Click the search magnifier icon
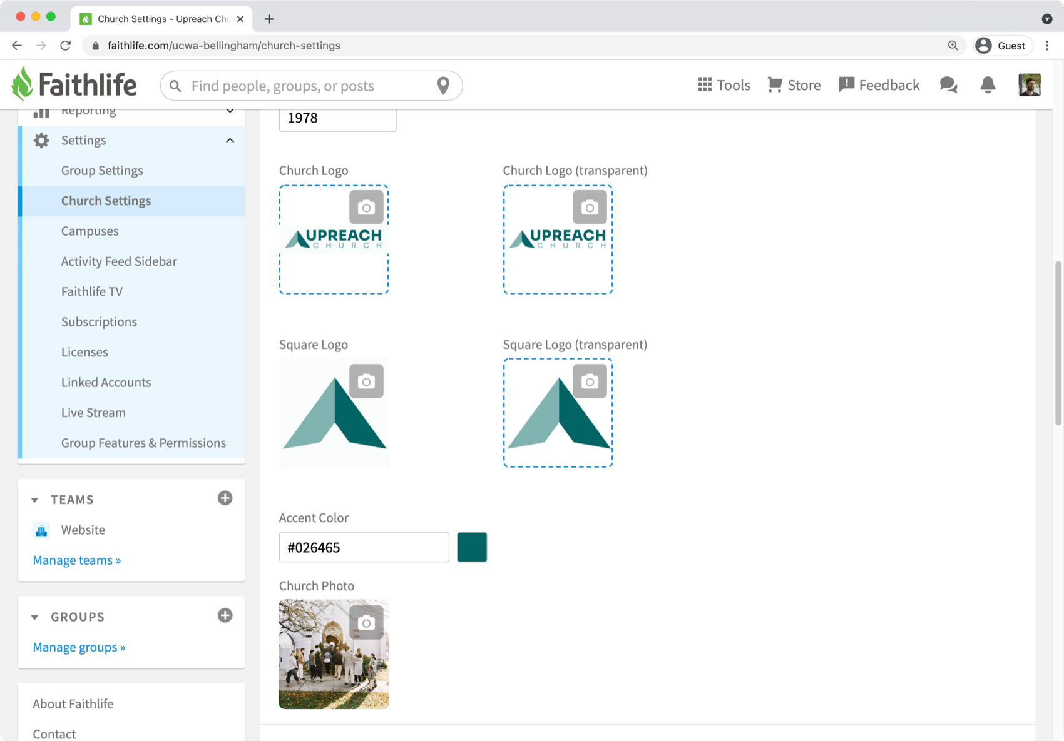 [x=176, y=86]
